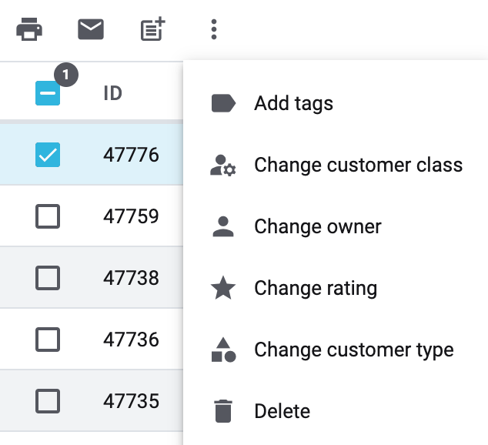Click ID value 47735 in the table
This screenshot has height=445, width=488.
[131, 401]
